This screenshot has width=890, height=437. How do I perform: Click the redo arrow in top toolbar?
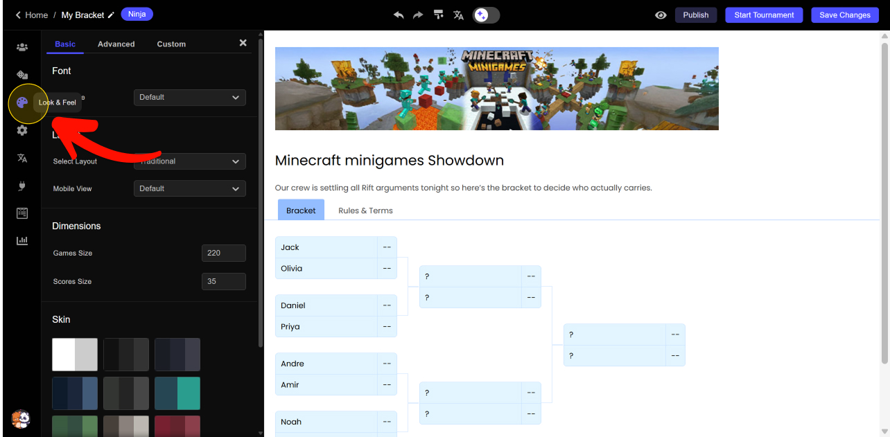[418, 15]
